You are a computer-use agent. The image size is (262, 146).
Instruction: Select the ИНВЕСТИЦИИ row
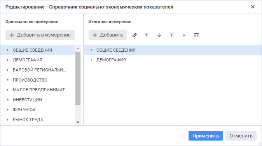[37, 100]
